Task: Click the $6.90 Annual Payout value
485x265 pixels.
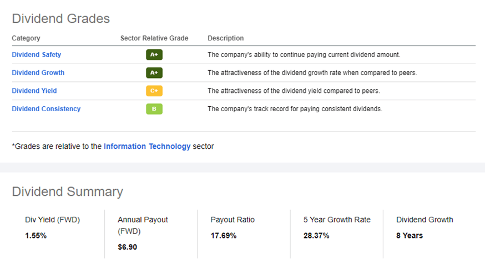Action: [x=128, y=247]
